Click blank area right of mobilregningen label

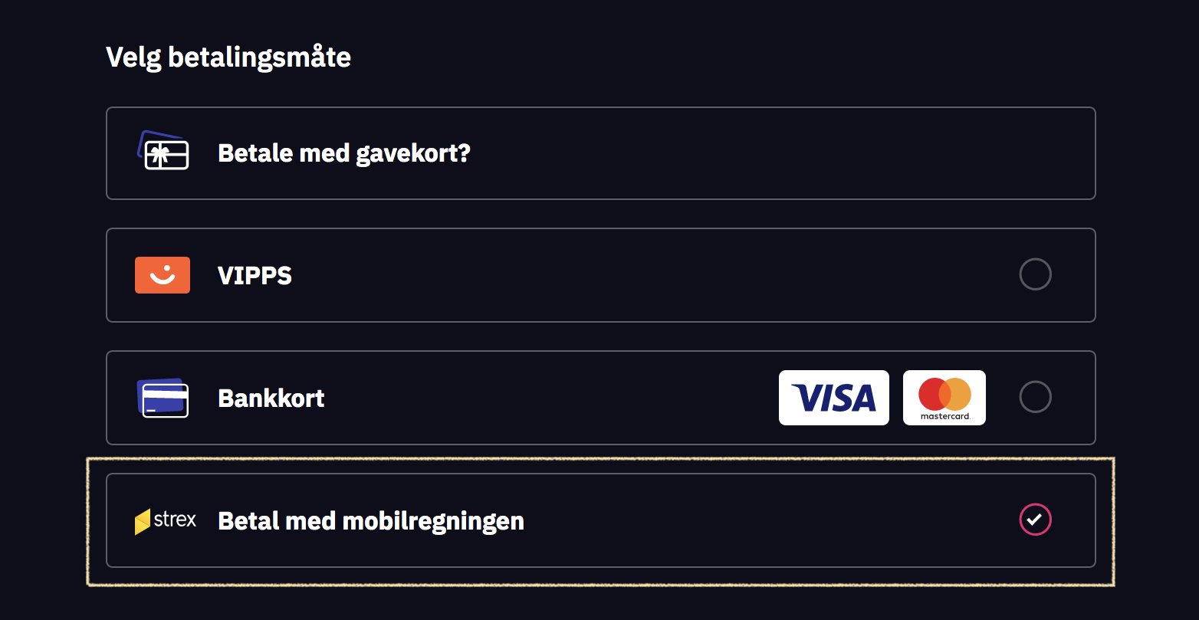point(767,521)
